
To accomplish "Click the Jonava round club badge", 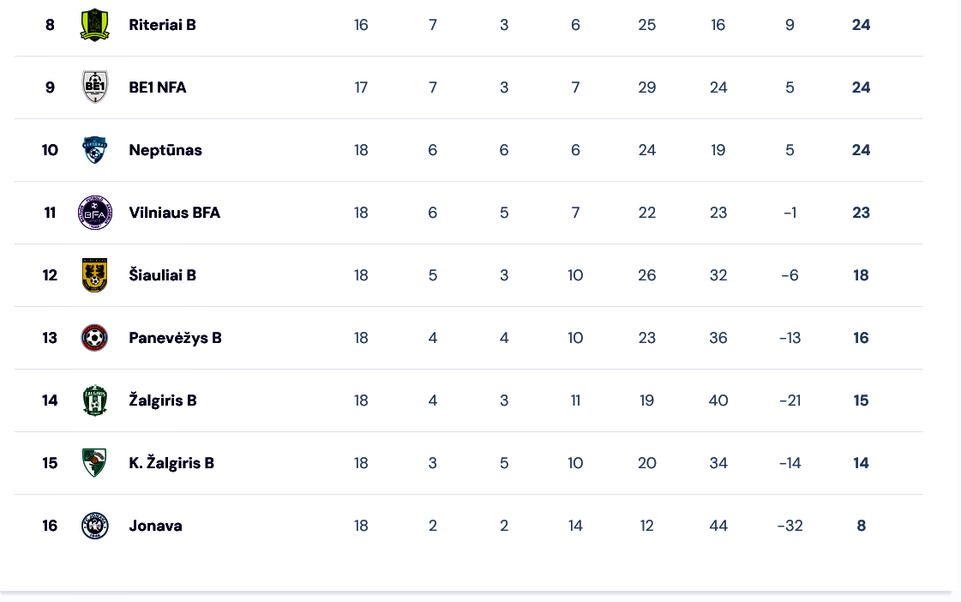I will click(95, 526).
